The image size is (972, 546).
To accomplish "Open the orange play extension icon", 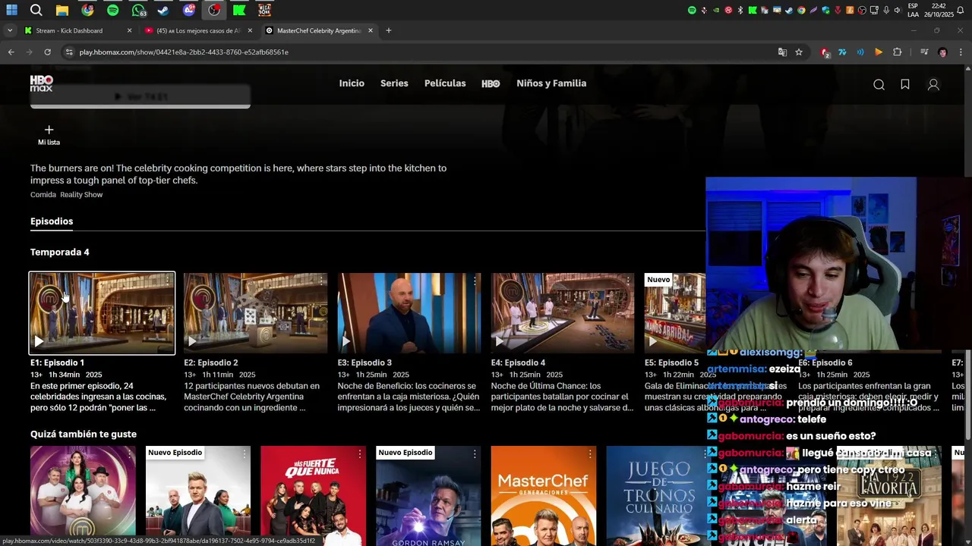I will [879, 52].
